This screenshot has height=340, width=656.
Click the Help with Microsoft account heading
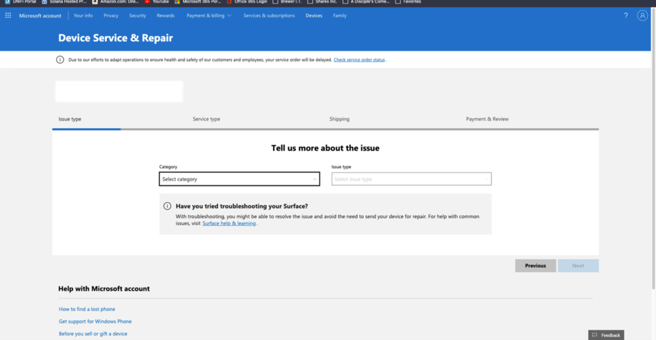104,289
